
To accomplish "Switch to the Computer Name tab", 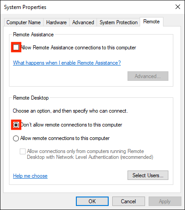I will click(23, 22).
